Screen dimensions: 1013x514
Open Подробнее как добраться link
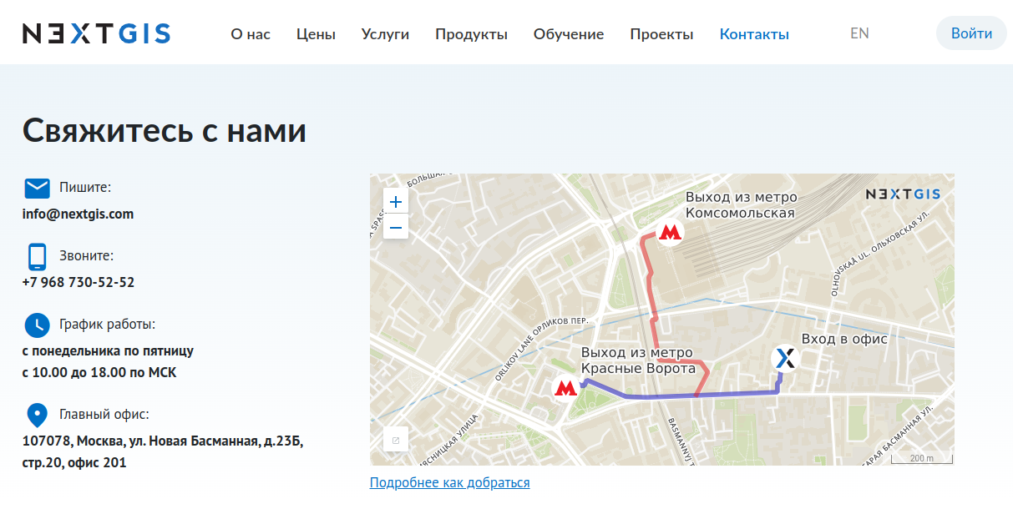pyautogui.click(x=450, y=482)
